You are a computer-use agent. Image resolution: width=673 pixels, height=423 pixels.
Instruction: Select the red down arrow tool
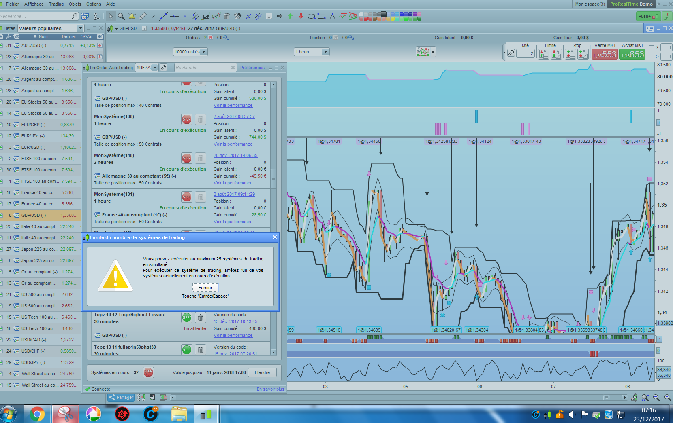pyautogui.click(x=301, y=16)
